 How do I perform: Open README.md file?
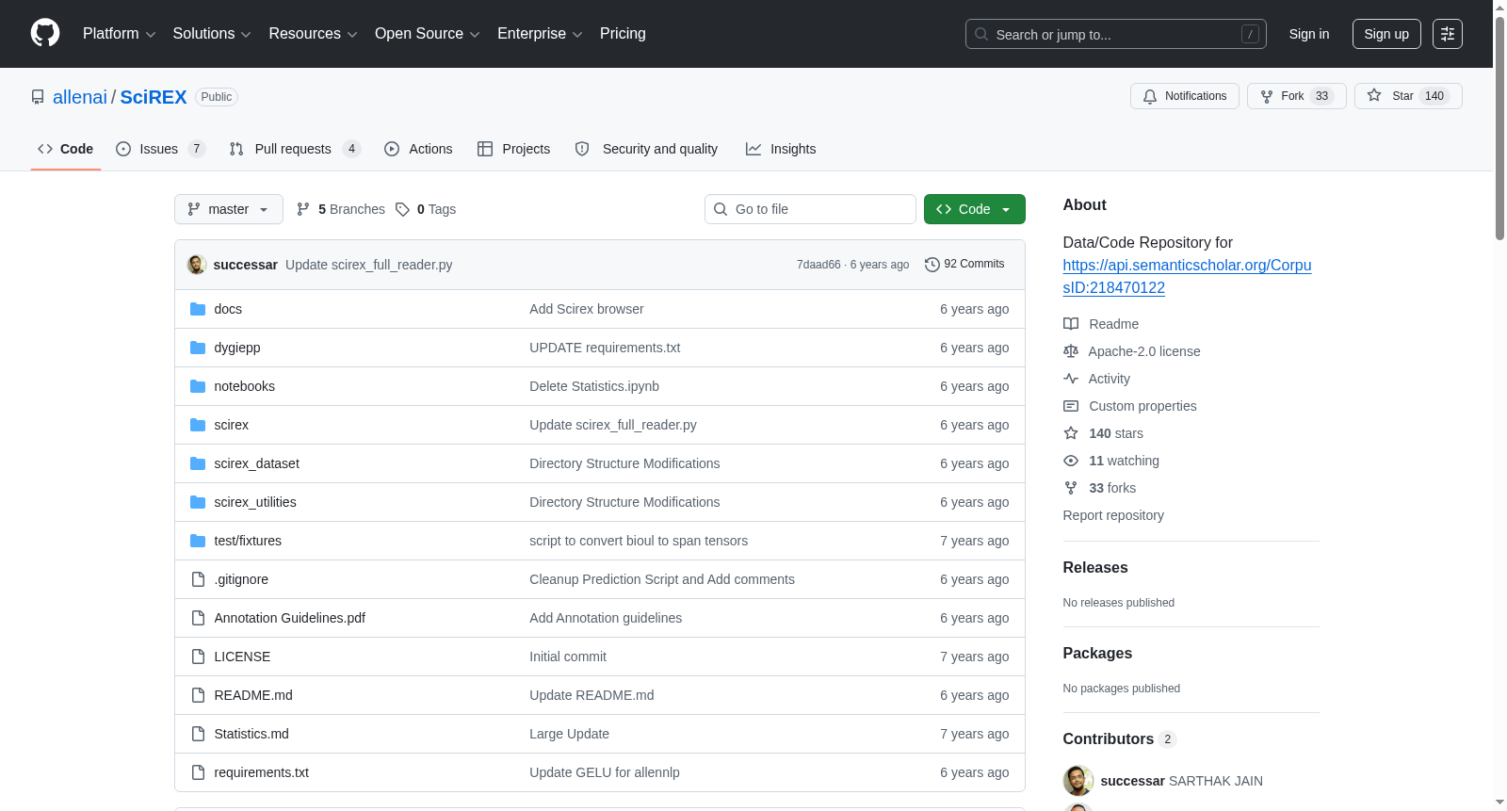(253, 695)
